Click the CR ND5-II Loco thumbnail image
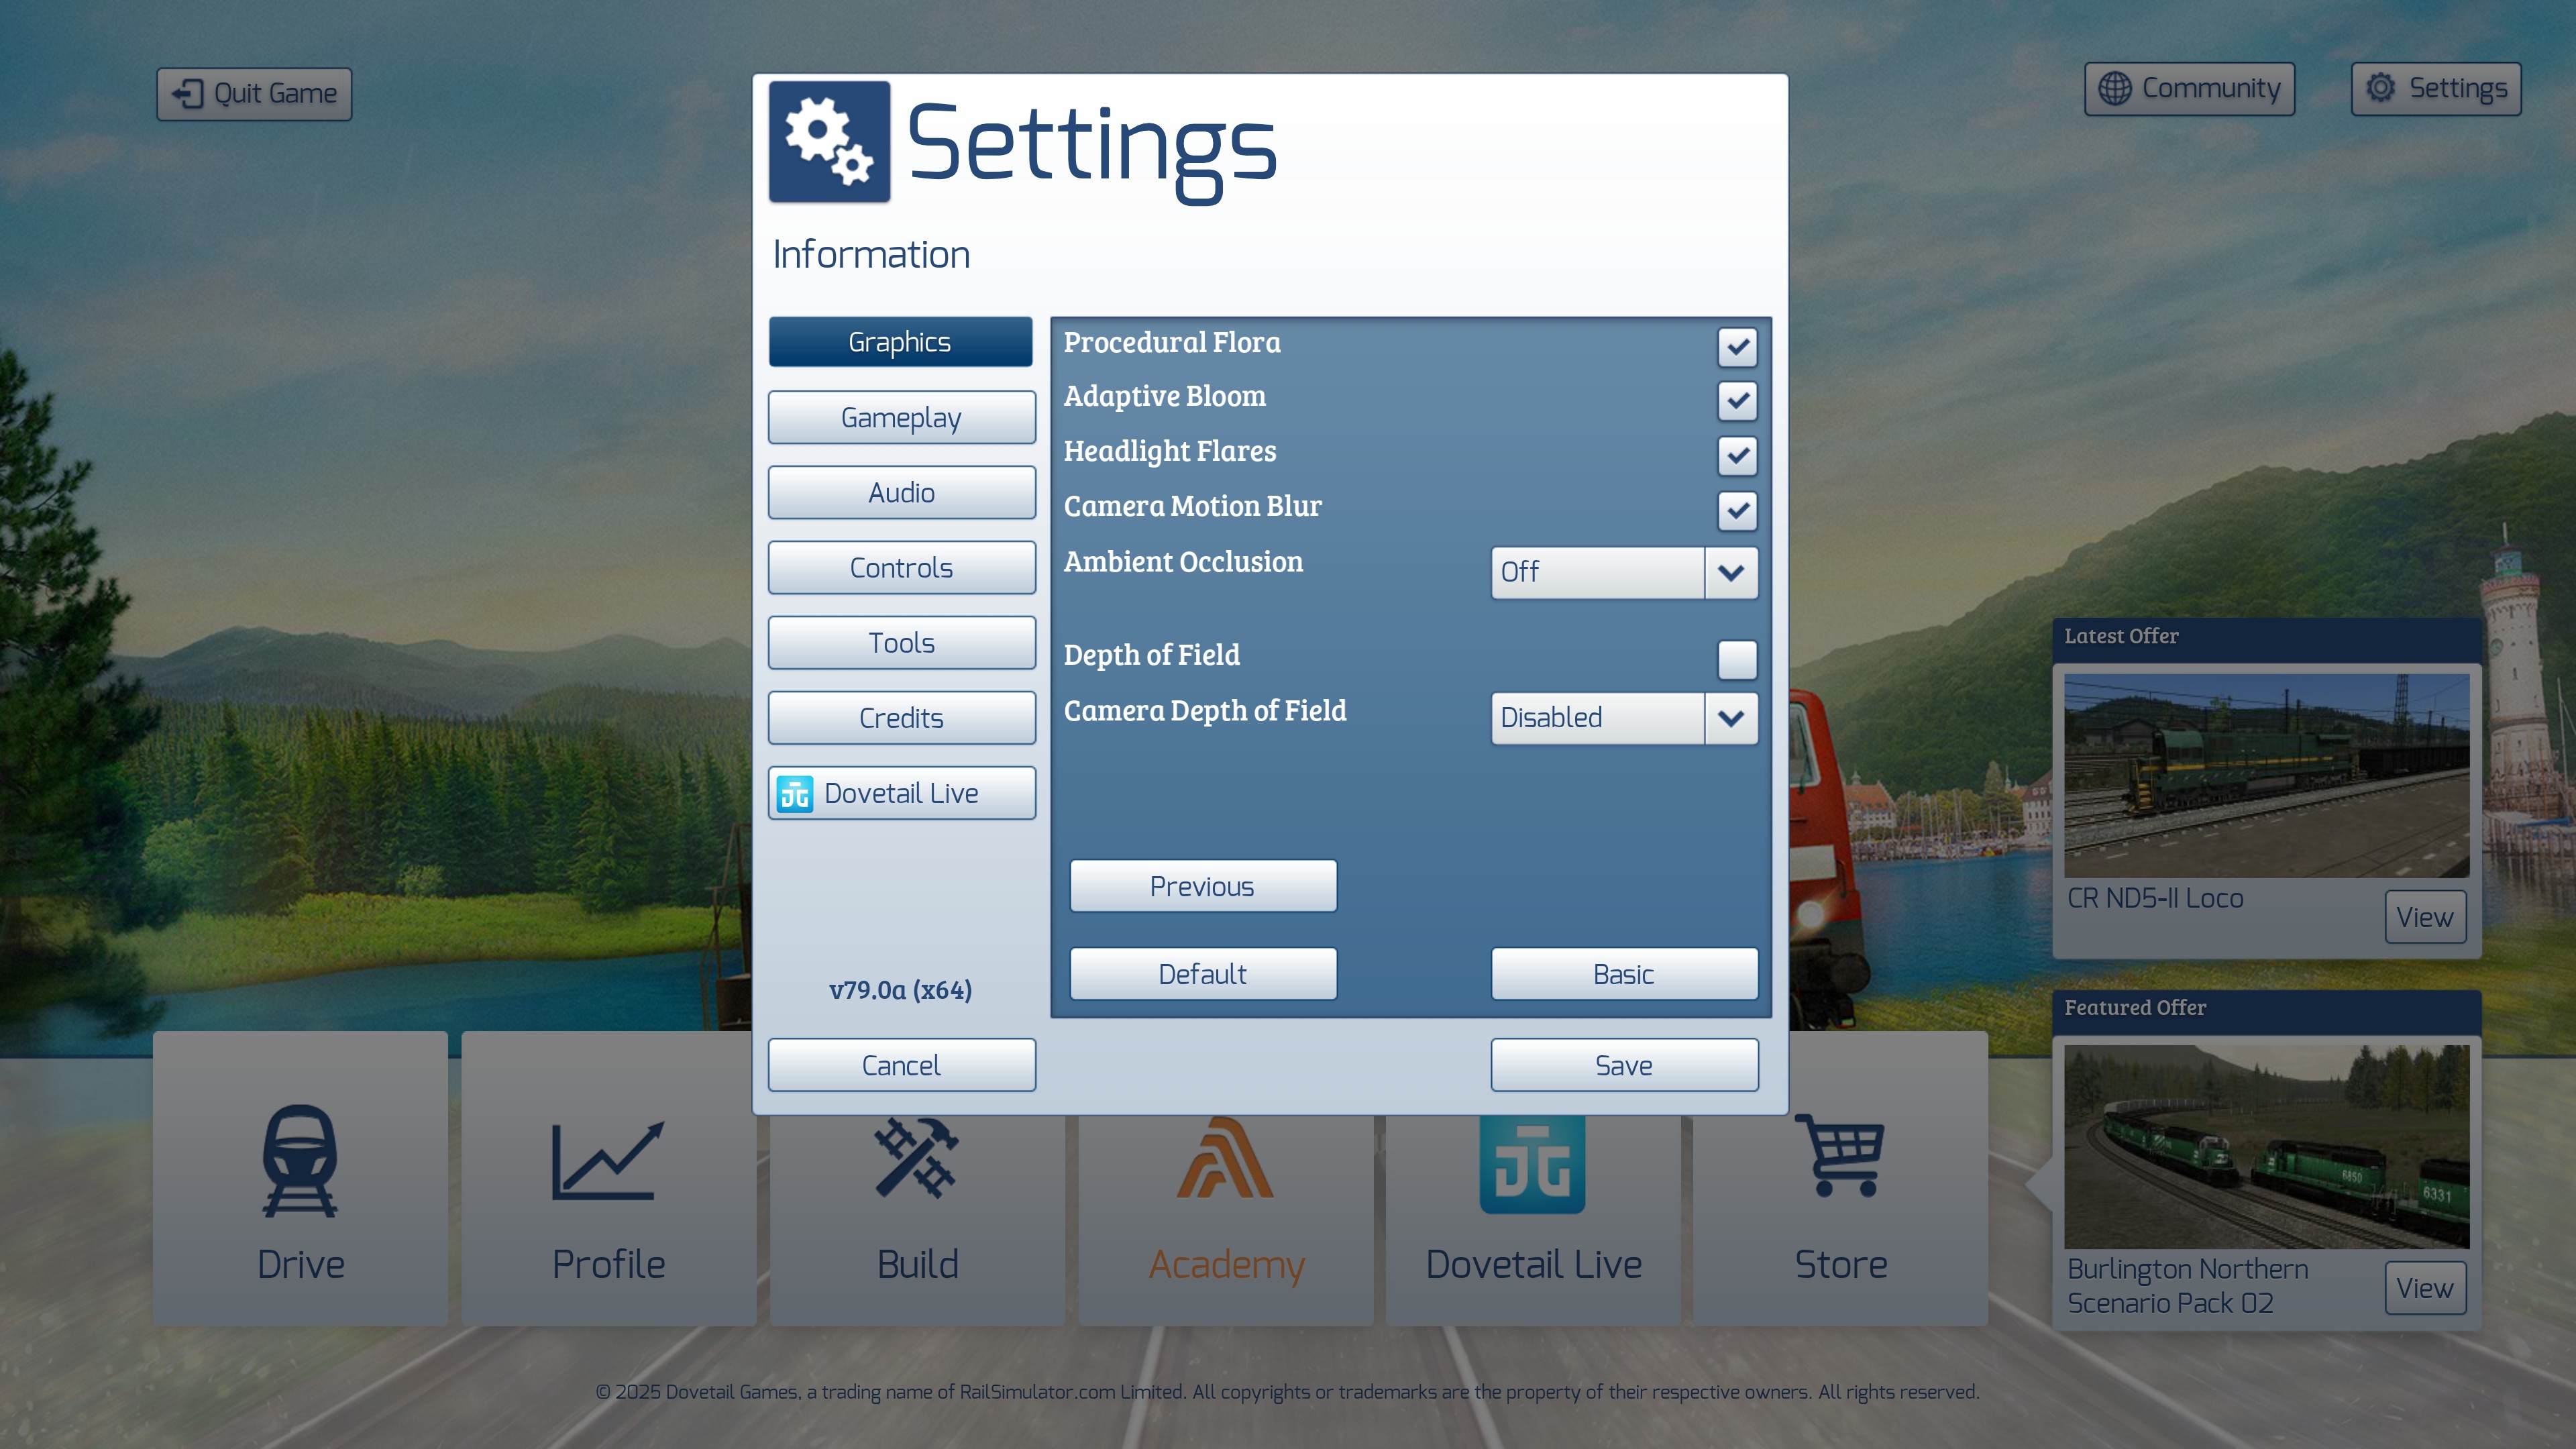The height and width of the screenshot is (1449, 2576). pos(2266,776)
